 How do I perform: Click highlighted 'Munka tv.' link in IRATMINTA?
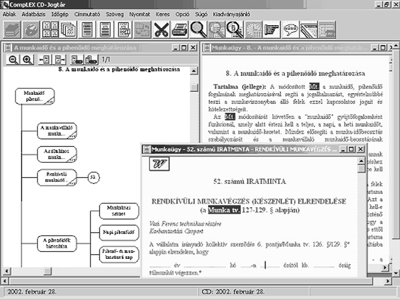point(224,210)
